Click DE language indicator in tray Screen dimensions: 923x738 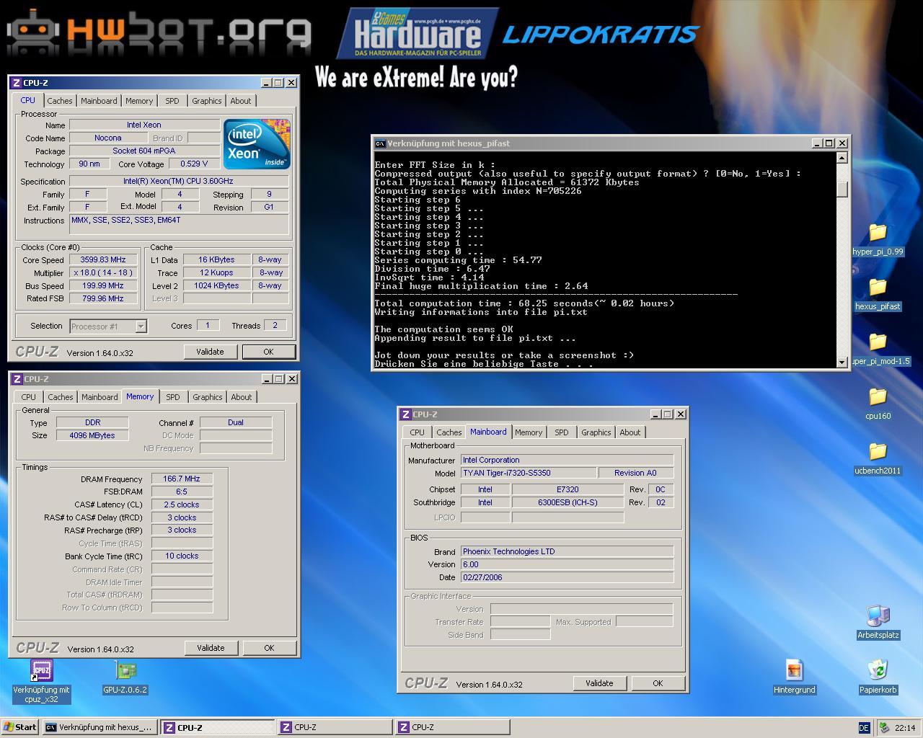point(864,728)
